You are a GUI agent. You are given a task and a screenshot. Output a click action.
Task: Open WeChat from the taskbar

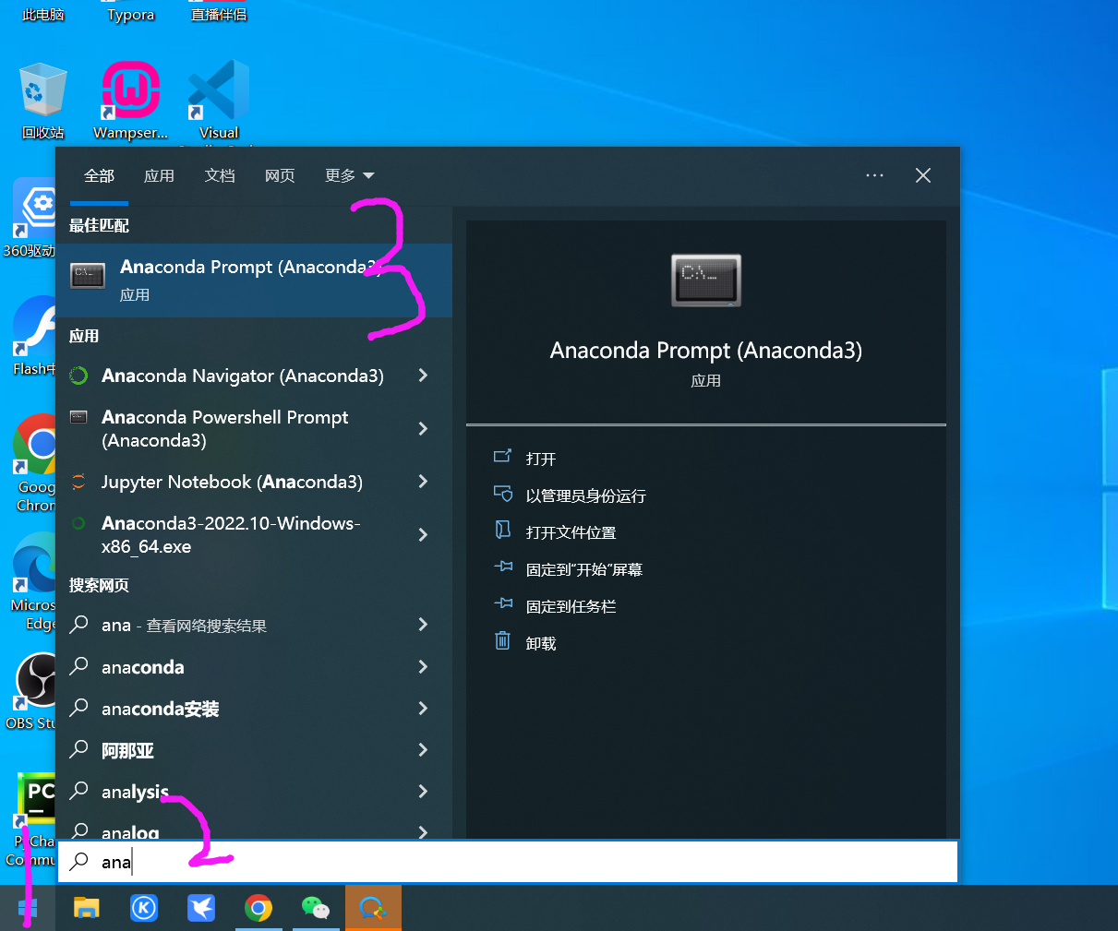click(x=316, y=909)
